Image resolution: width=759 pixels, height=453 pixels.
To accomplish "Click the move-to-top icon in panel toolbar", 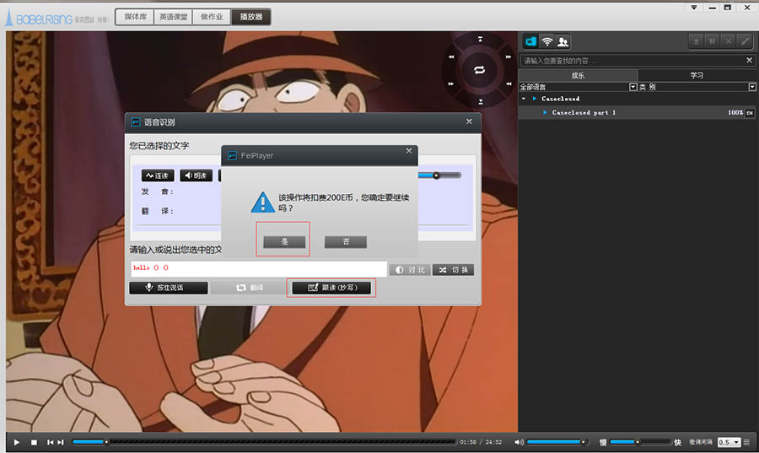I will 696,41.
